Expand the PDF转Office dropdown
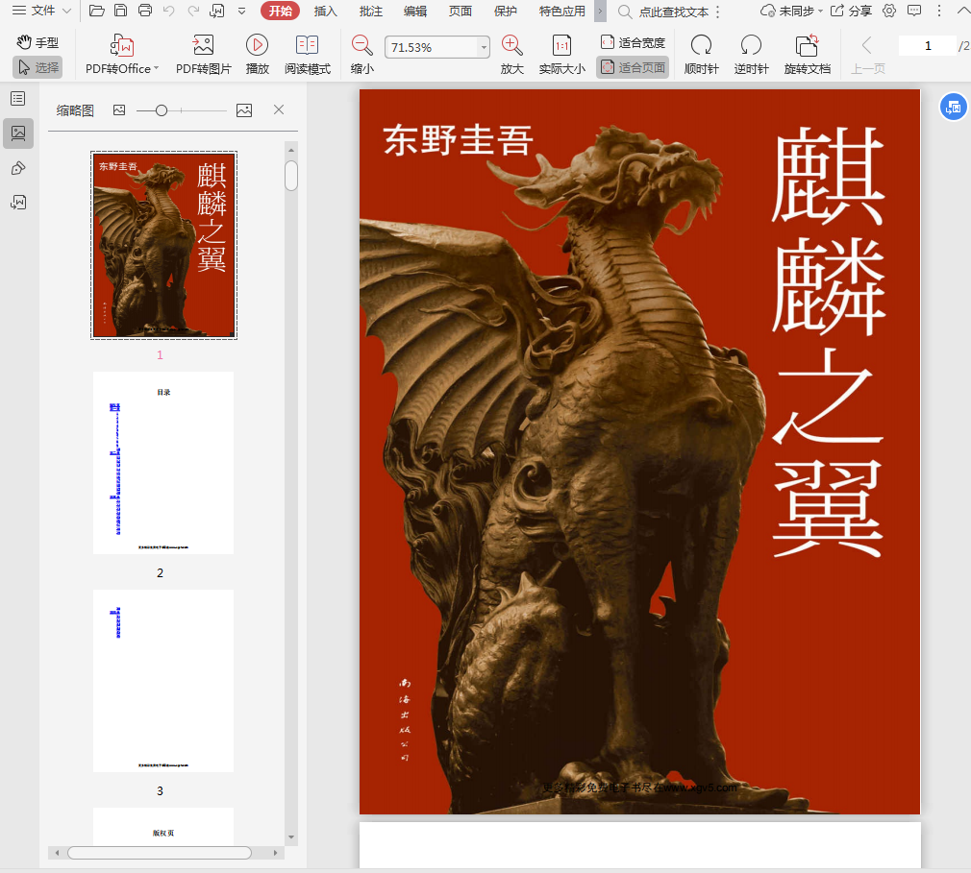The image size is (971, 873). tap(156, 69)
